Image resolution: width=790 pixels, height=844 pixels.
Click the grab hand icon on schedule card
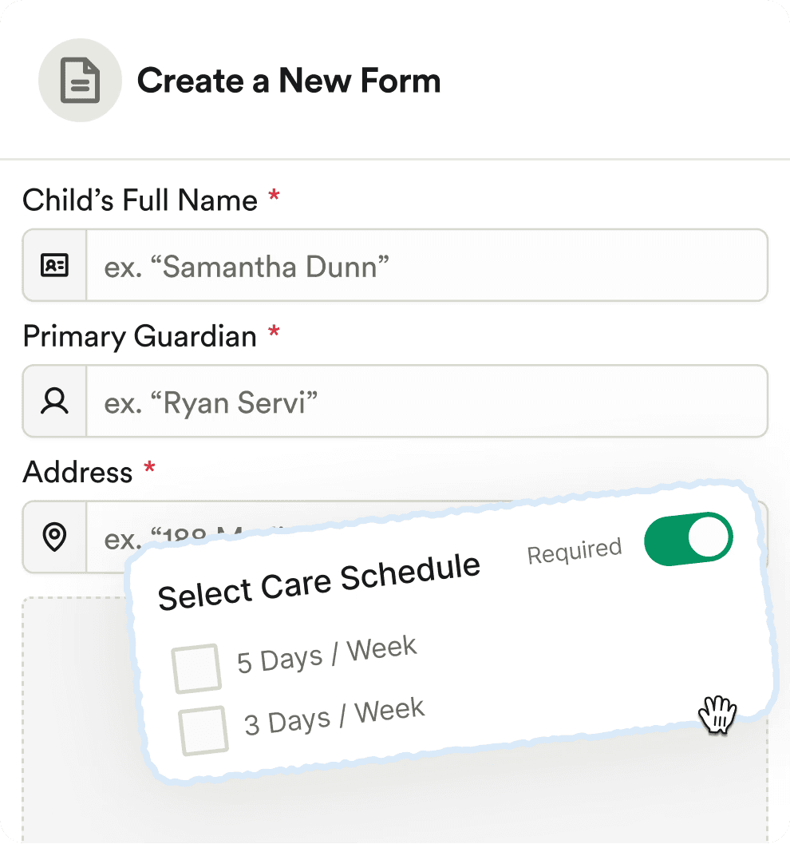pos(717,713)
